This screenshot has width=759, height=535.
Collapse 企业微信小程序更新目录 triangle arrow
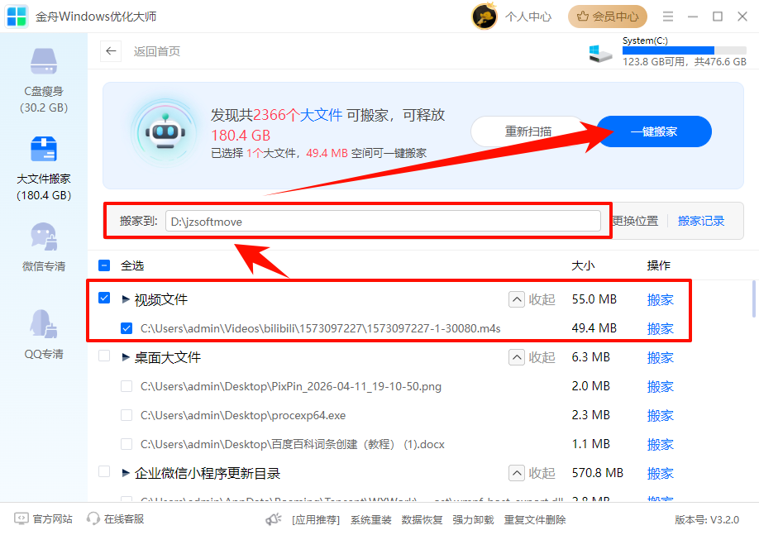[126, 473]
